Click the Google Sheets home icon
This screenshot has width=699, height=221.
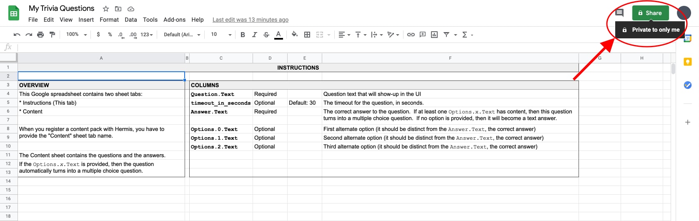[x=14, y=13]
